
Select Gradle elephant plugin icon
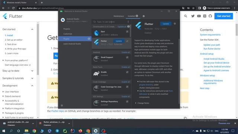point(96,74)
